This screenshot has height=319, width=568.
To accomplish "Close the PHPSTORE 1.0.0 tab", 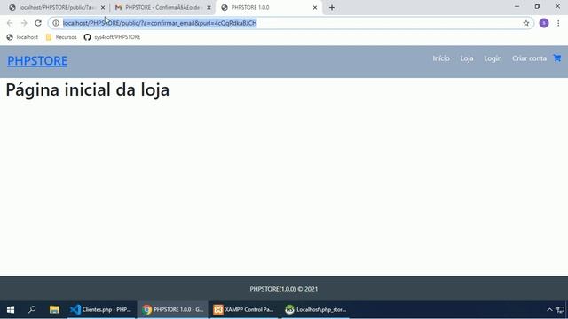I will 315,7.
